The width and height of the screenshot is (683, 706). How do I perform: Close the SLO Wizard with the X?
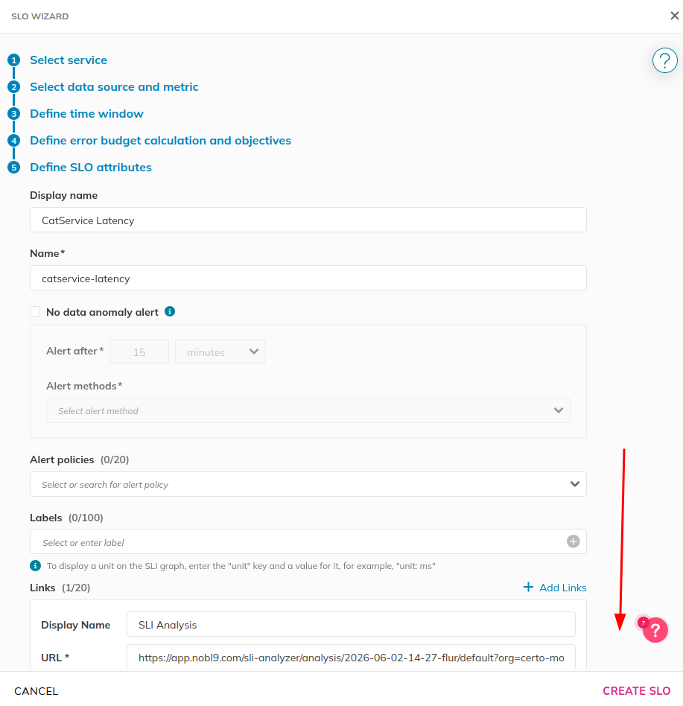coord(674,16)
